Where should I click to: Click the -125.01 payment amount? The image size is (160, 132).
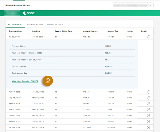pyautogui.click(x=108, y=53)
